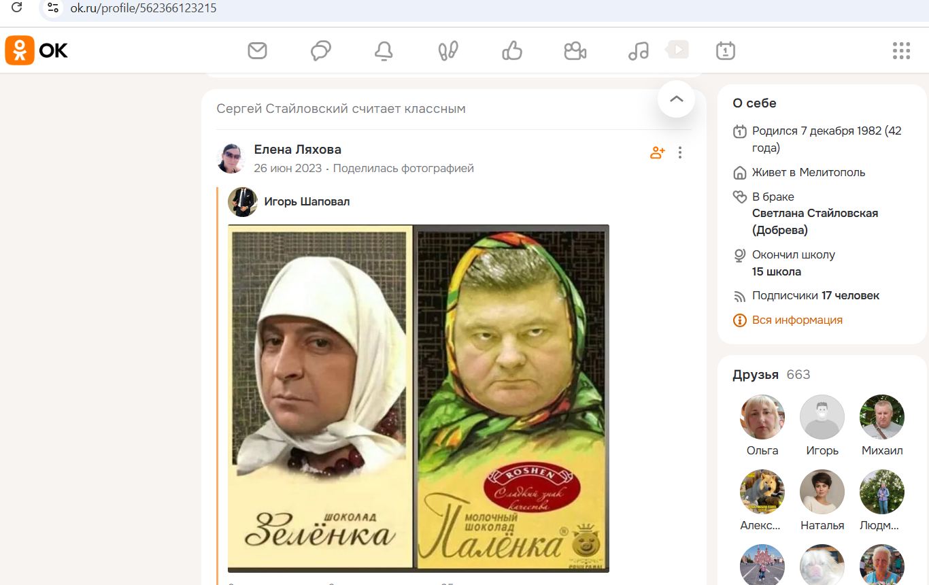Screen dimensions: 929x585
Task: Click Игорь Шаповал avatar thumbnail
Action: coord(242,201)
